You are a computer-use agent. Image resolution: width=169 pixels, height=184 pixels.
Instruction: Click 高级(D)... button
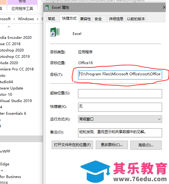pyautogui.click(x=146, y=145)
